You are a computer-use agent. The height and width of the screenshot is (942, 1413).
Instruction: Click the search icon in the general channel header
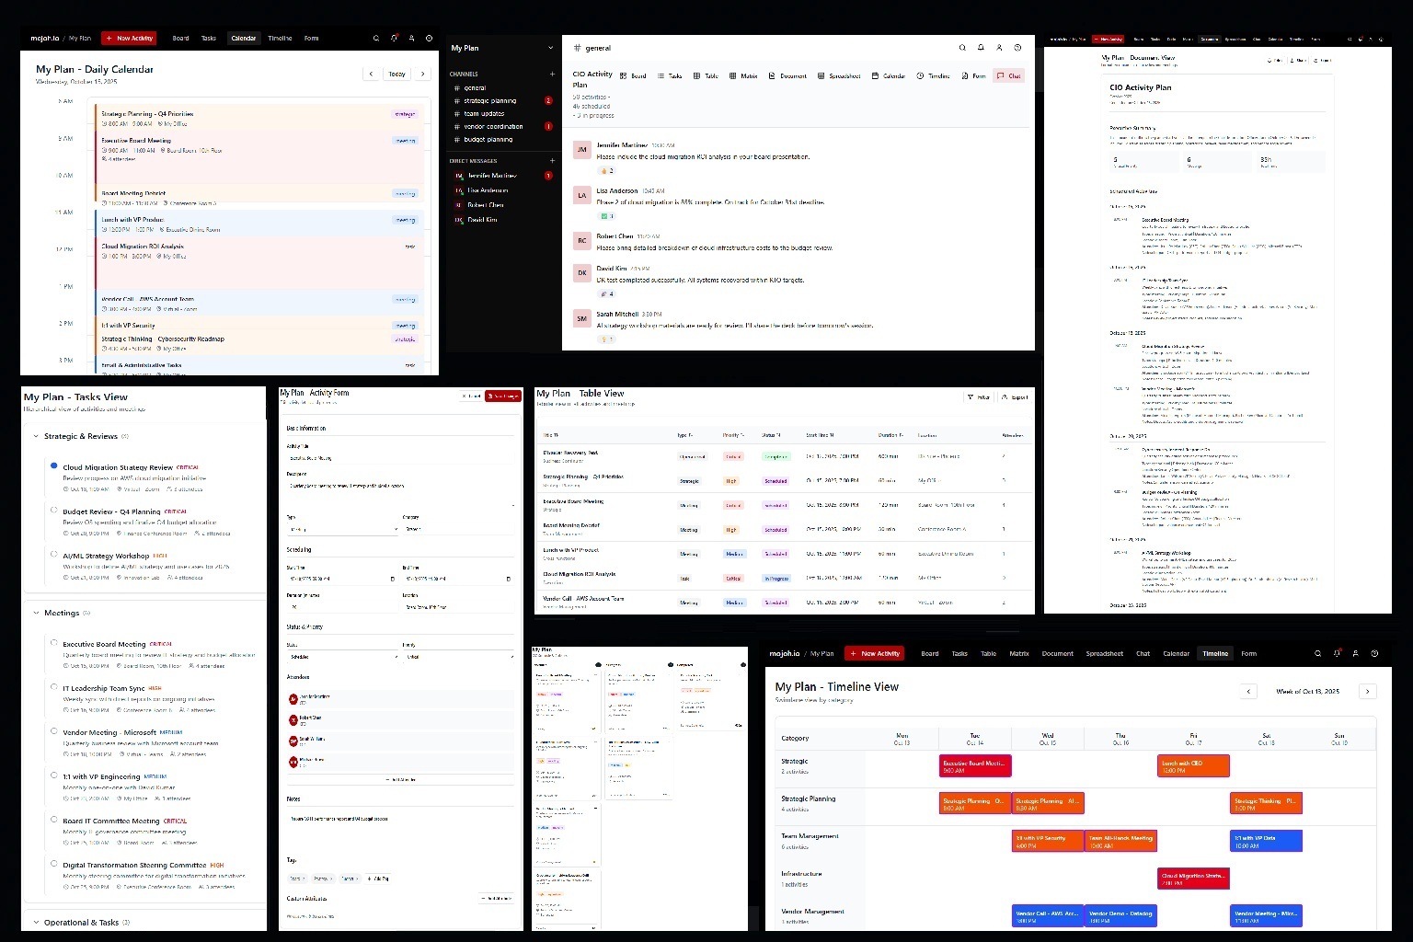[962, 48]
